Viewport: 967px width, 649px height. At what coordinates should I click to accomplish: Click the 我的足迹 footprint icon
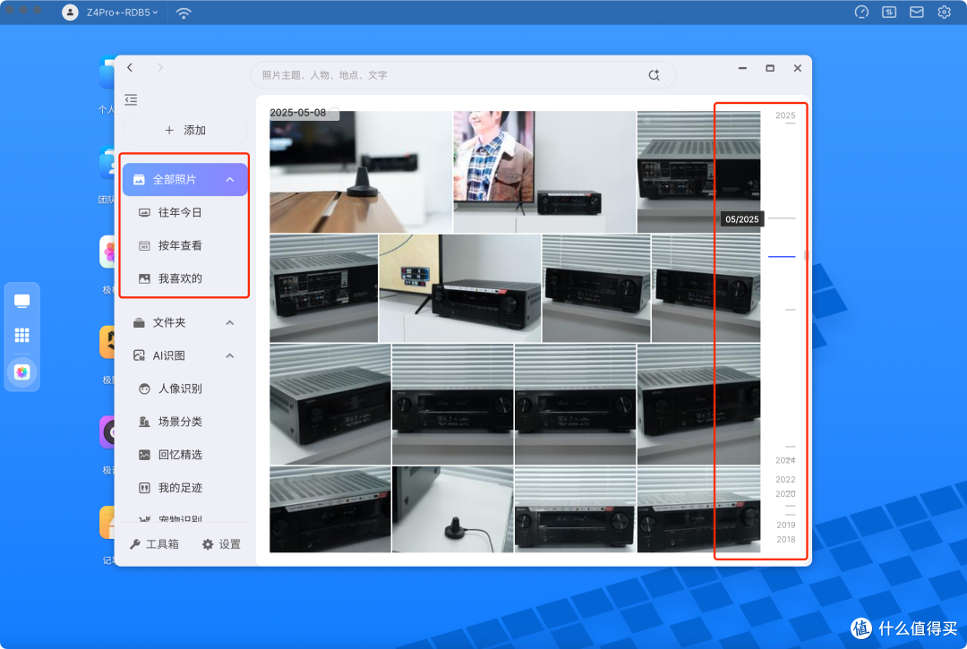(x=144, y=488)
